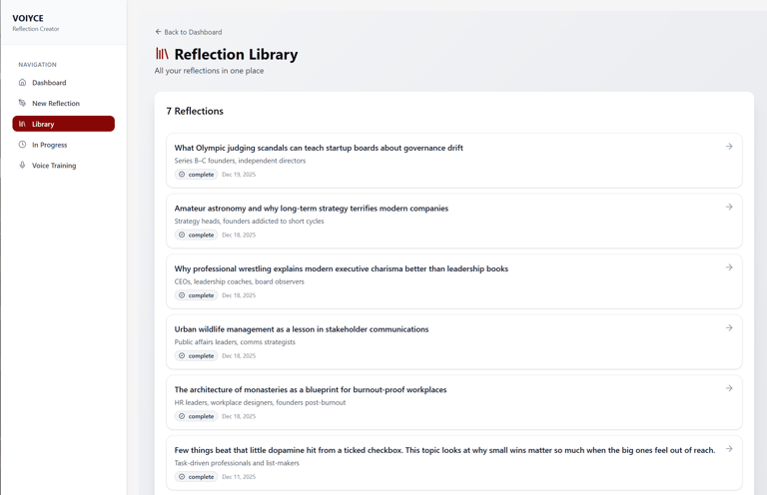
Task: Go to Dashboard in navigation
Action: [49, 83]
